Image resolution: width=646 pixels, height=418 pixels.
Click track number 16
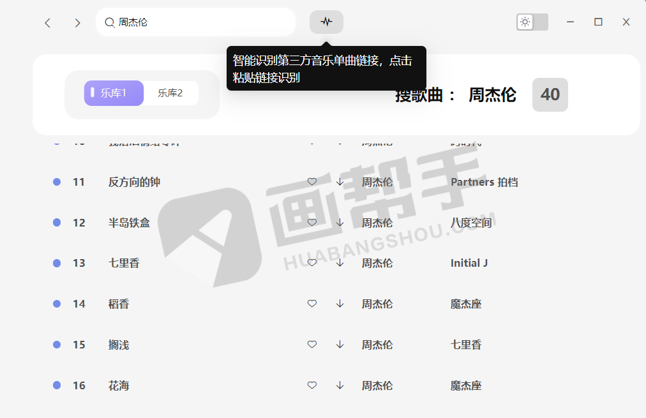point(79,385)
